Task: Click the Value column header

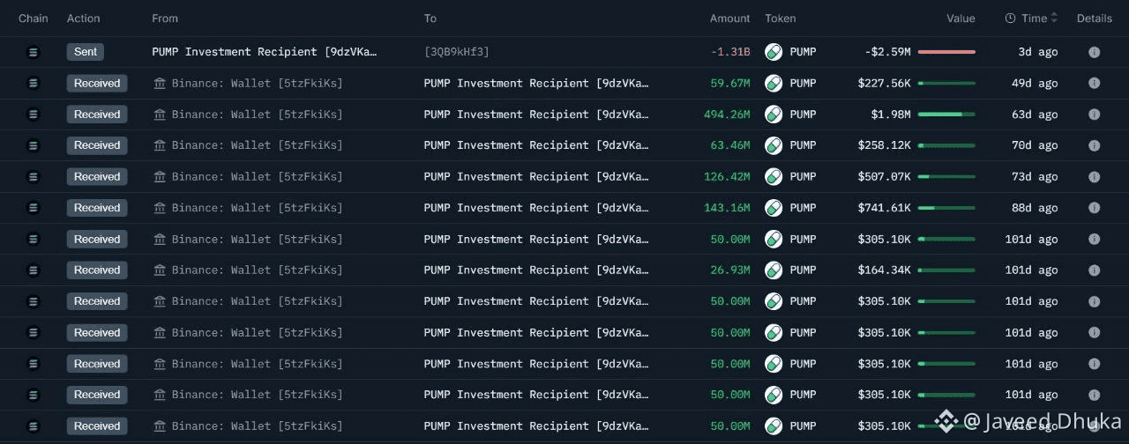Action: [x=961, y=18]
